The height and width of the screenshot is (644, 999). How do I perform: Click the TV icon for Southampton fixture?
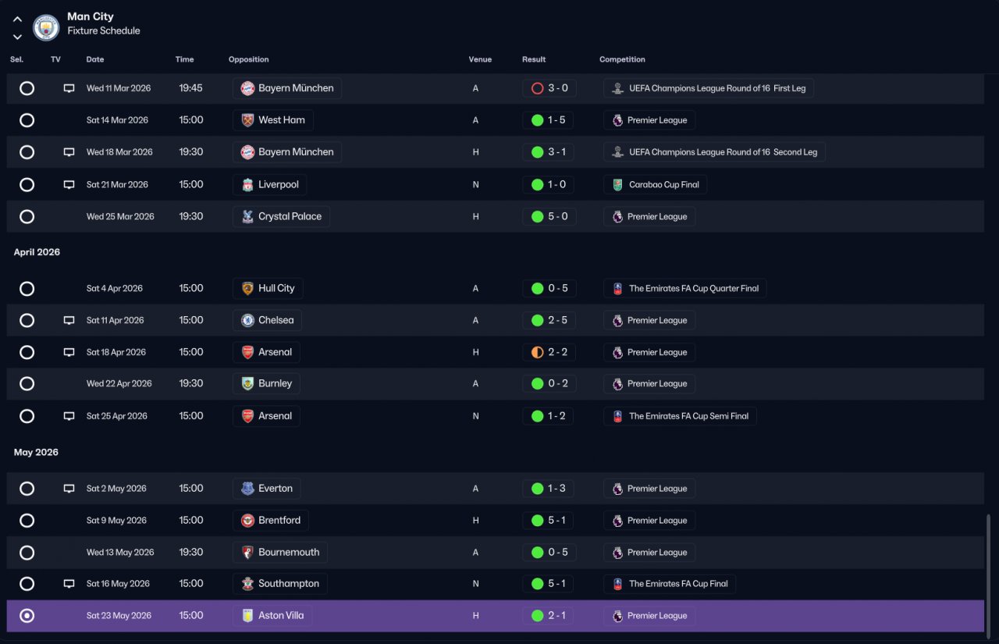click(x=69, y=584)
